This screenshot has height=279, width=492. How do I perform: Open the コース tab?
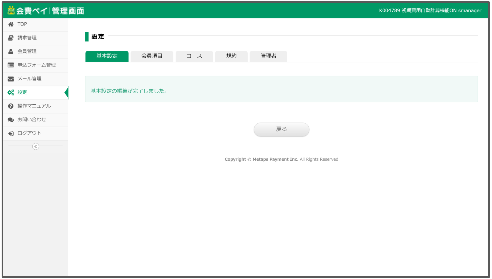click(x=194, y=56)
